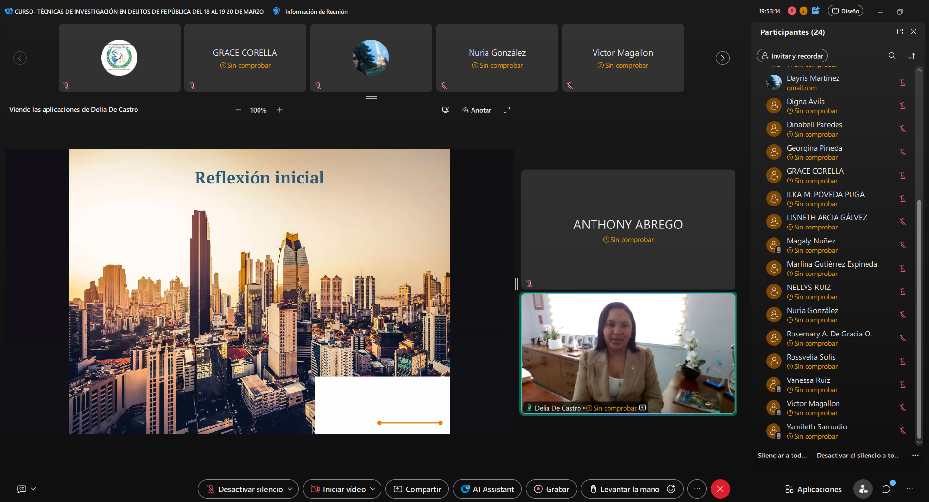Open Información de Reunión
Screen dimensions: 929x502
[316, 11]
